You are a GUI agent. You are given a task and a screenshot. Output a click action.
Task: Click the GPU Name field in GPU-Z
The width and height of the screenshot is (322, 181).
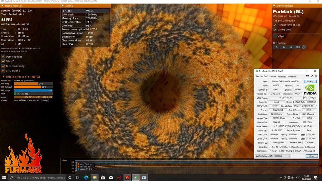tap(285, 81)
